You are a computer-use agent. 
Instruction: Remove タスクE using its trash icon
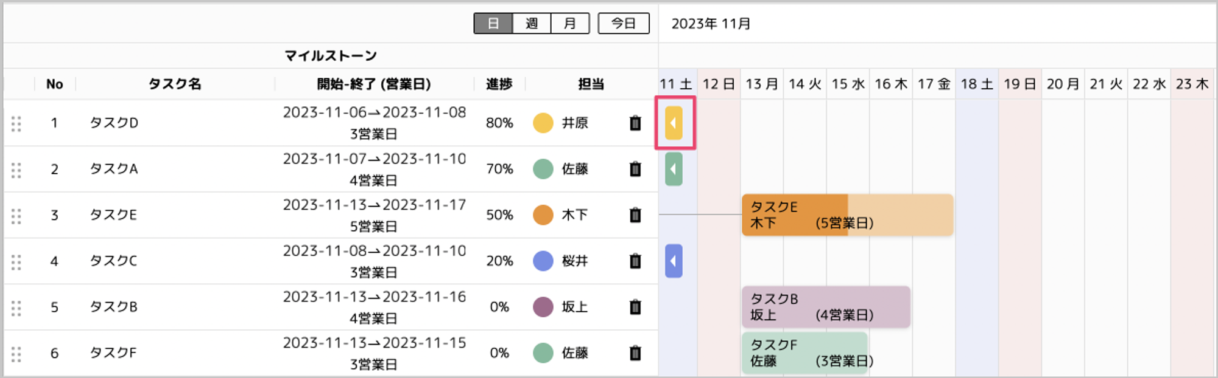pyautogui.click(x=635, y=215)
